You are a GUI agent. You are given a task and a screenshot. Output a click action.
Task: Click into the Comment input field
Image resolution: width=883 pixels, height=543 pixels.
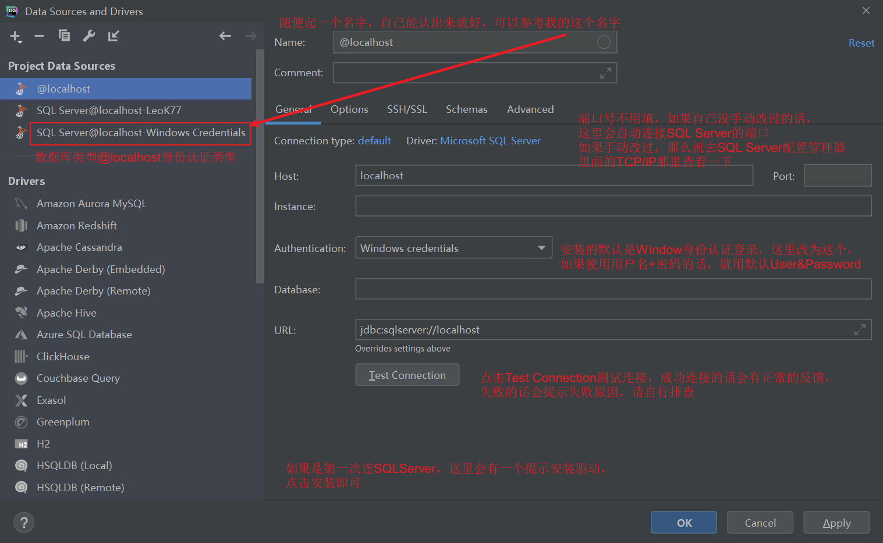(474, 73)
